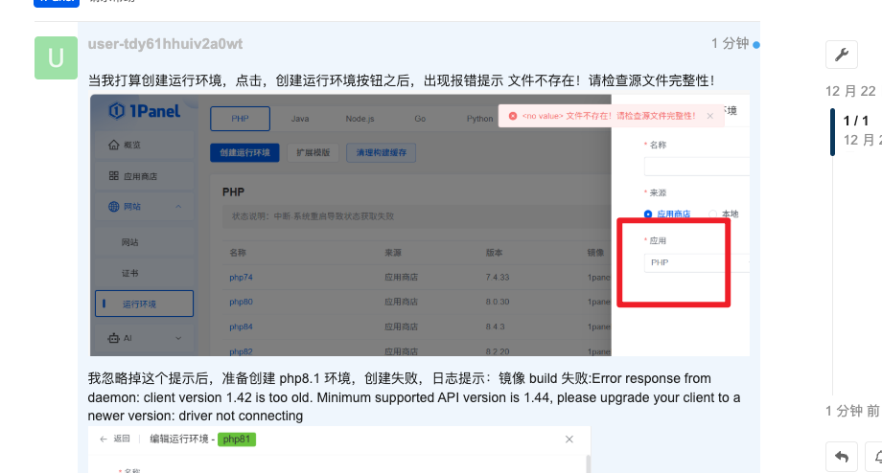Click the reply arrow button

(841, 457)
